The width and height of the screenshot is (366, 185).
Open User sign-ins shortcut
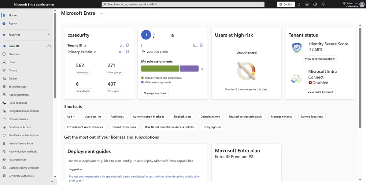tap(93, 117)
